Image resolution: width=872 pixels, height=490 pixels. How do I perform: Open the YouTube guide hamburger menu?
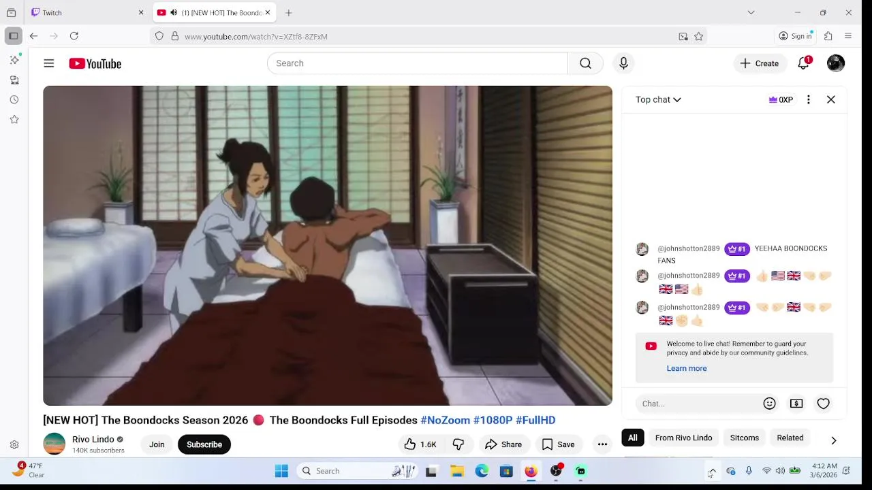point(49,63)
